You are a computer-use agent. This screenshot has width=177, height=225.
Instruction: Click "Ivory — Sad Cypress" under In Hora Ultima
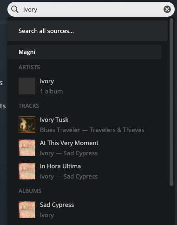pyautogui.click(x=69, y=177)
